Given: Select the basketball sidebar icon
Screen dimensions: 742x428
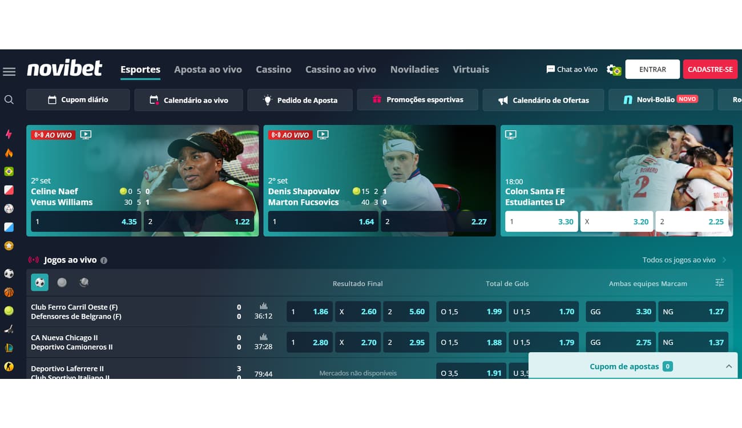Looking at the screenshot, I should pos(9,292).
